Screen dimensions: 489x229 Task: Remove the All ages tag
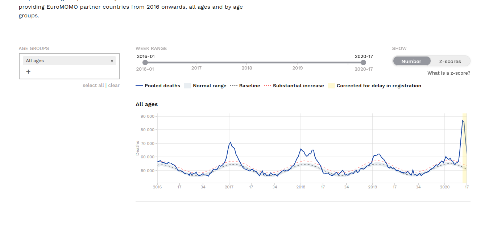[112, 61]
